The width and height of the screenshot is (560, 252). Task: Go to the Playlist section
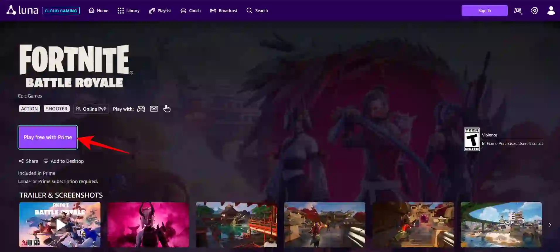coord(160,11)
